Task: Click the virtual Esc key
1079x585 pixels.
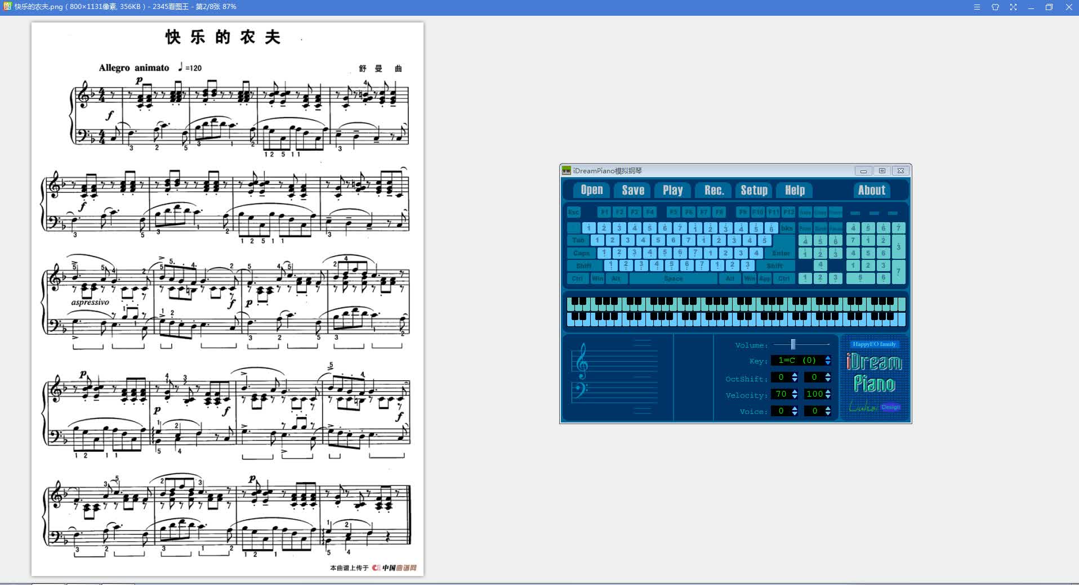Action: click(573, 212)
